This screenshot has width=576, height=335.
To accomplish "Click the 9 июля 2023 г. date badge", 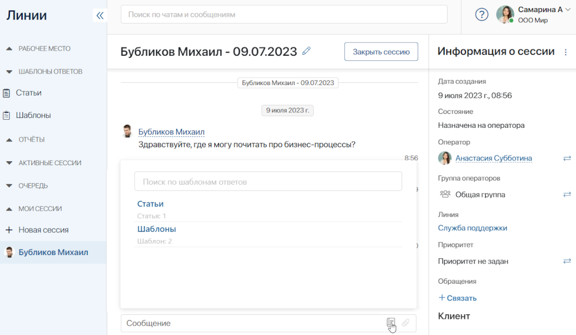I will [287, 111].
